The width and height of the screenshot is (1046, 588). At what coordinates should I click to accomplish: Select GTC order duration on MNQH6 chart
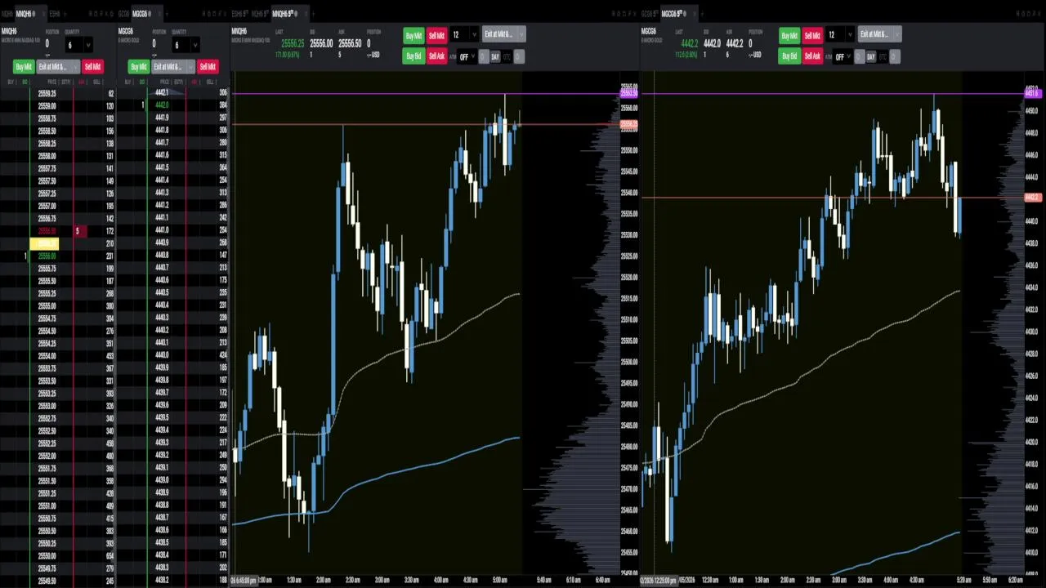(x=507, y=56)
